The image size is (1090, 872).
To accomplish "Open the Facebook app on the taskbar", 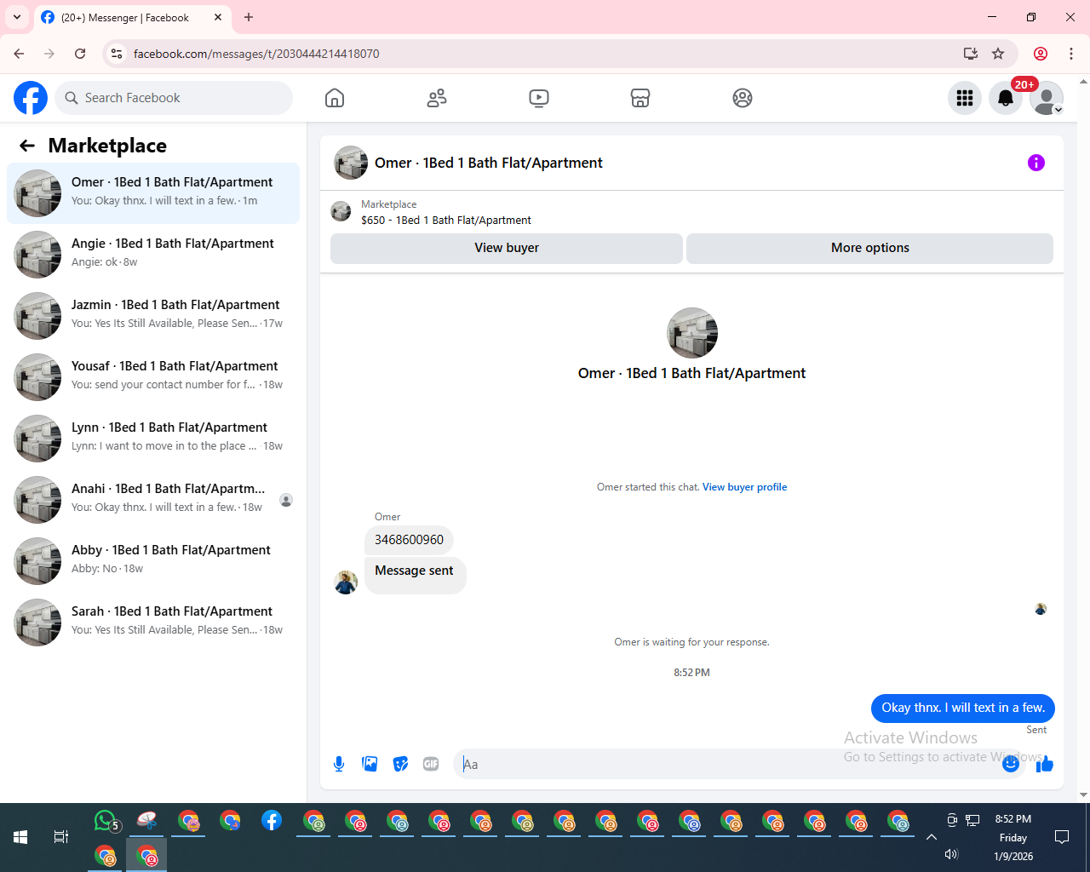I will [x=272, y=821].
